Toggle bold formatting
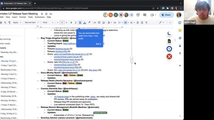214x120 pixels. click(x=71, y=23)
